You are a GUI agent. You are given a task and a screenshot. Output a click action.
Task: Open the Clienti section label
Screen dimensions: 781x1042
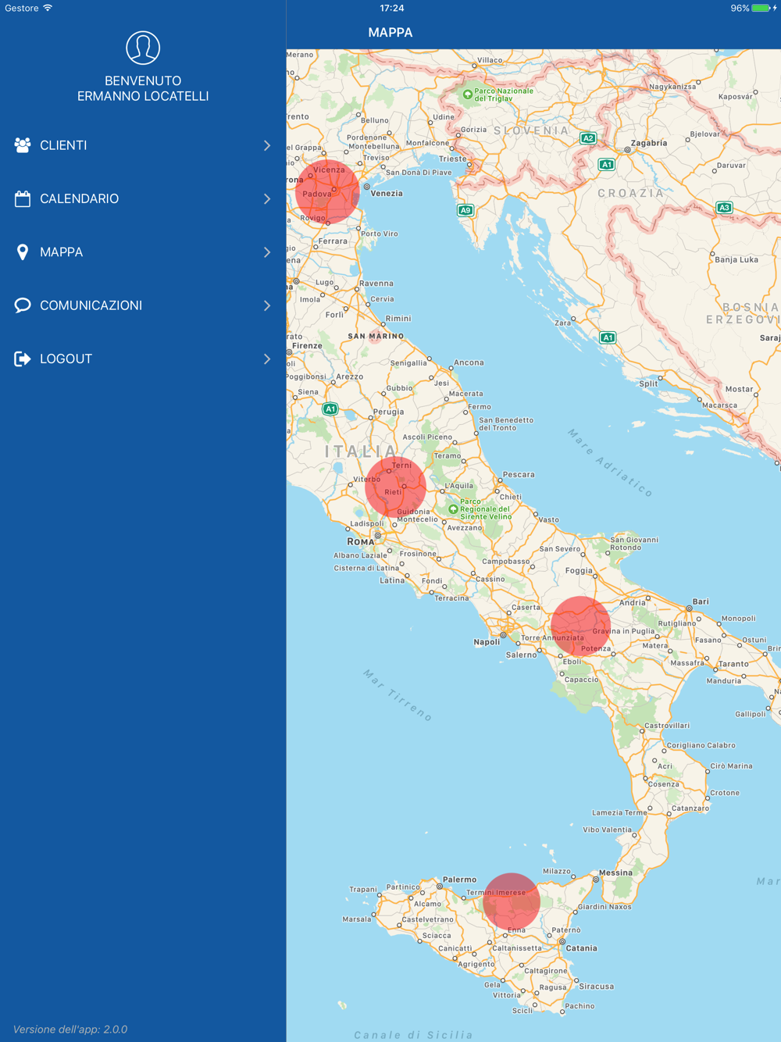63,145
